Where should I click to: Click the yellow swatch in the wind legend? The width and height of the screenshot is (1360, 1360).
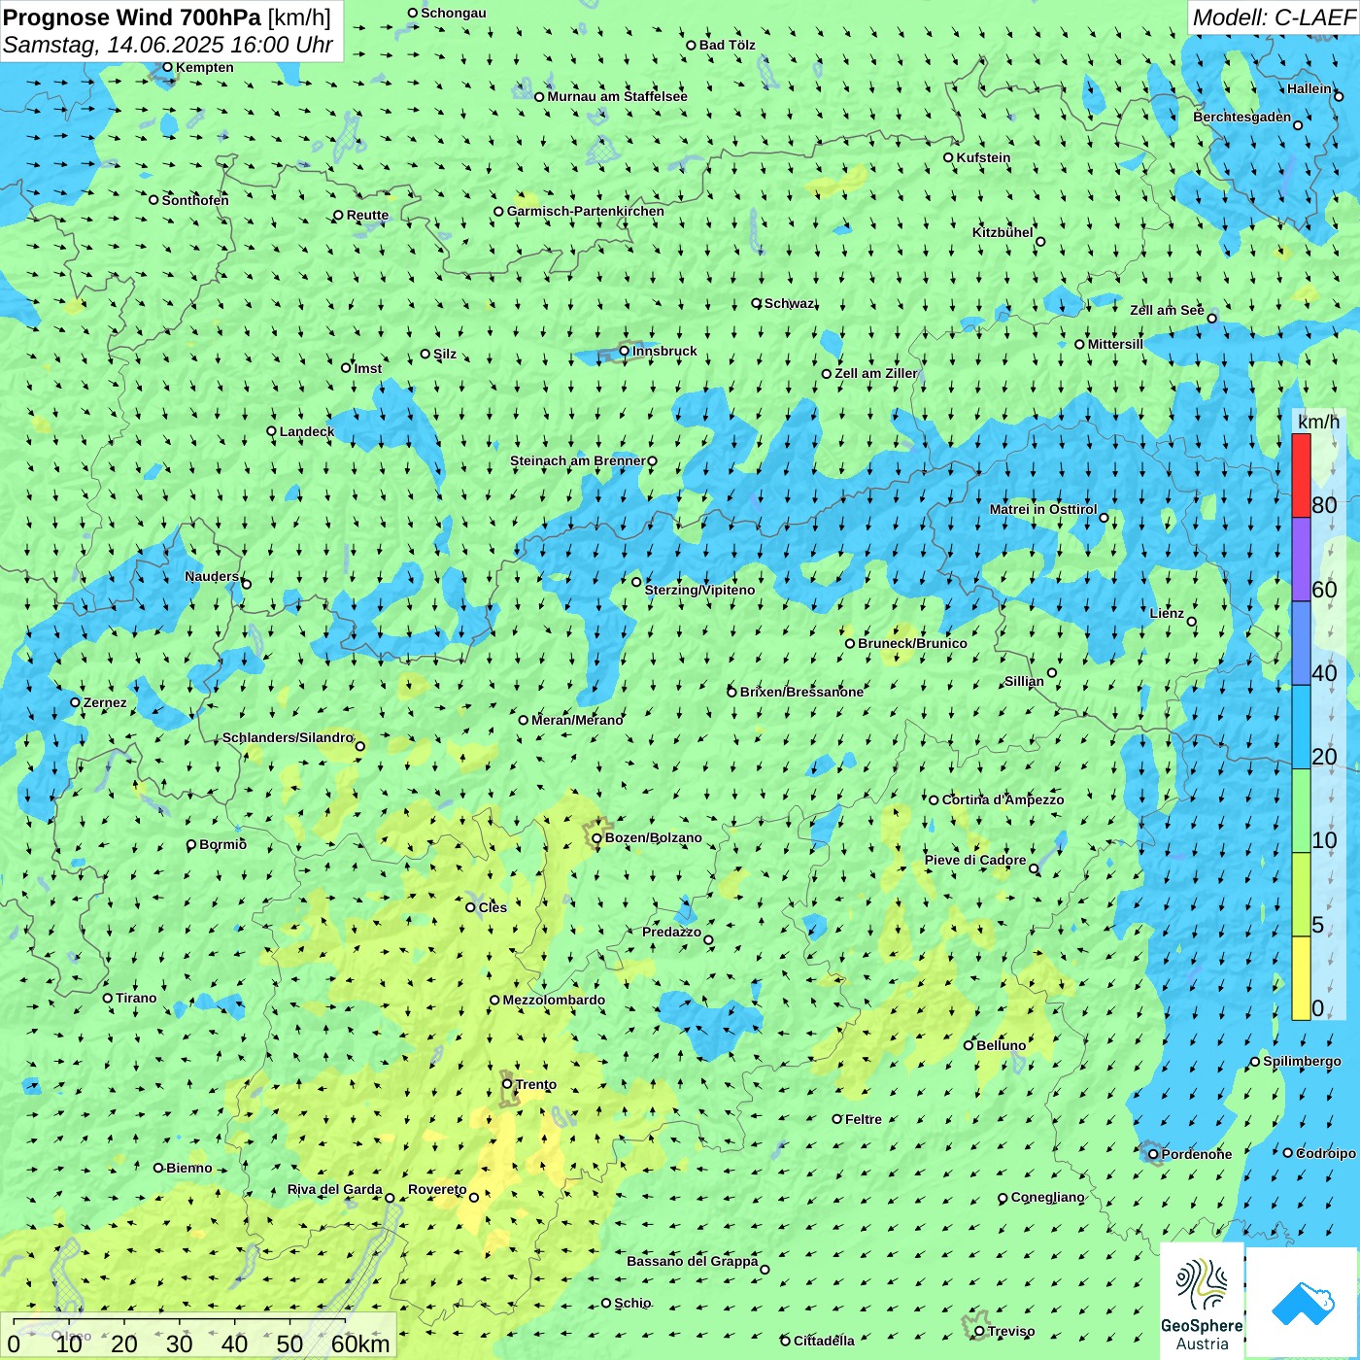[1301, 978]
